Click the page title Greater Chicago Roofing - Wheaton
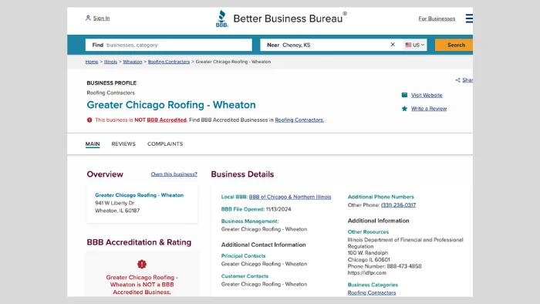The width and height of the screenshot is (540, 304). pyautogui.click(x=171, y=105)
